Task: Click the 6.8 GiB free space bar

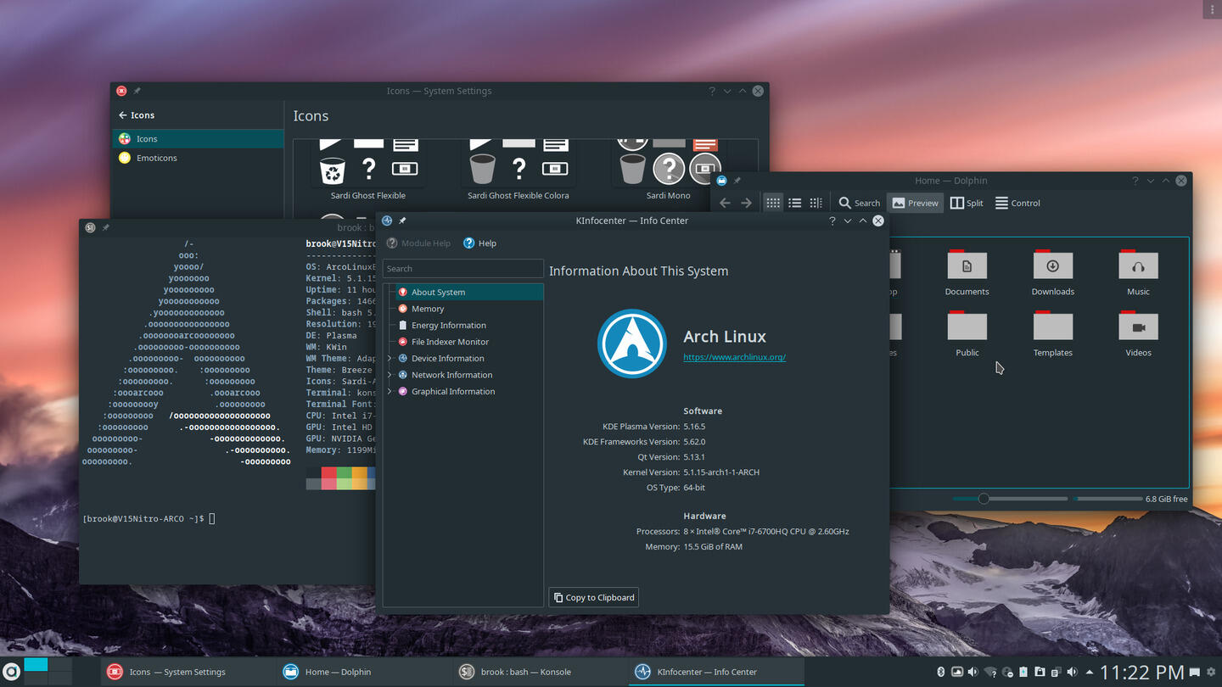Action: coord(1107,499)
